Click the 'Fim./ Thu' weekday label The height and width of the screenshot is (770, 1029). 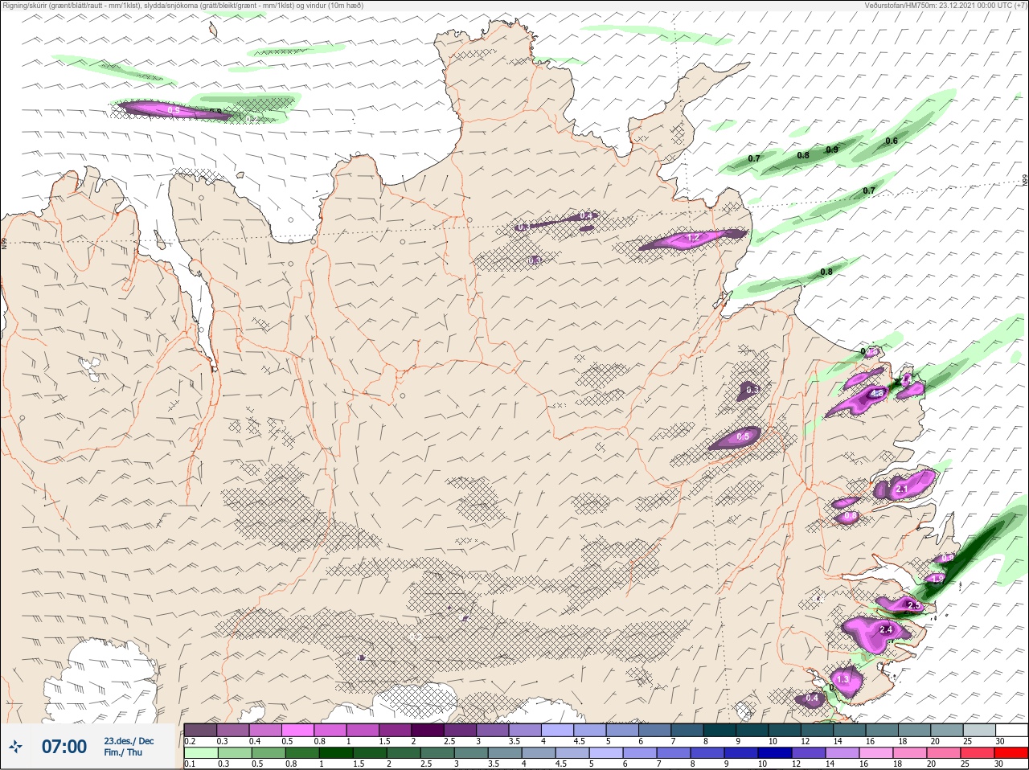pos(123,752)
